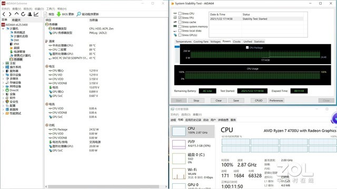This screenshot has width=337, height=189.
Task: Expand the 多媒体 tree node
Action: click(x=3, y=79)
